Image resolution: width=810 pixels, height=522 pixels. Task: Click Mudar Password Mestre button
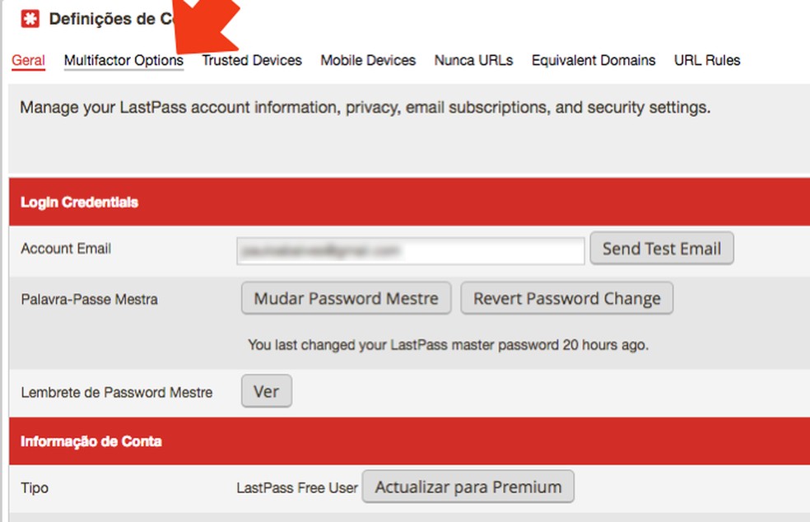(x=346, y=298)
